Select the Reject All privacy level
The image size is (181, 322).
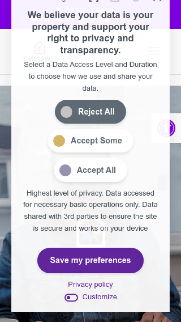(90, 112)
